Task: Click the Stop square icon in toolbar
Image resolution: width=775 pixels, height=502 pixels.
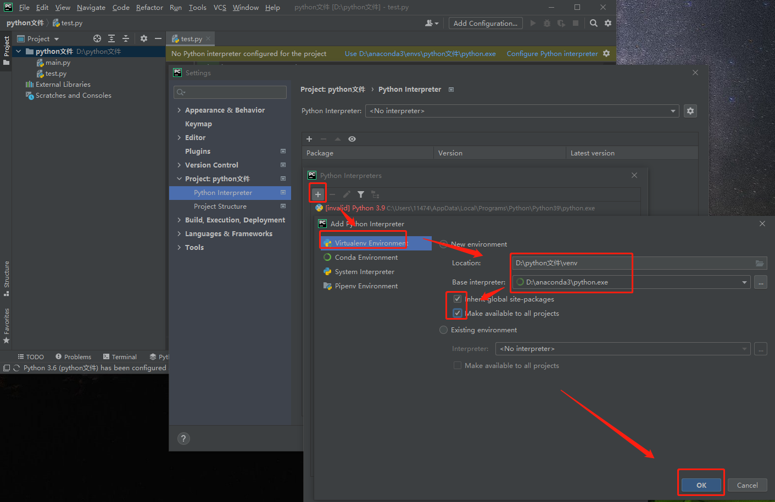Action: 576,23
